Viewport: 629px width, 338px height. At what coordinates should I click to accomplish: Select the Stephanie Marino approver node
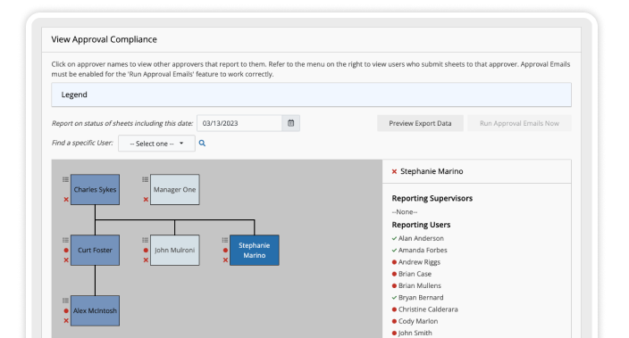255,250
